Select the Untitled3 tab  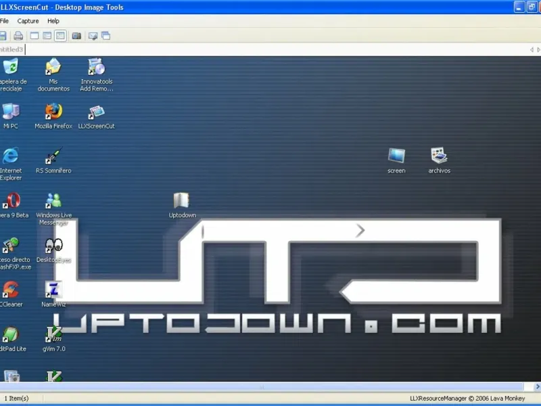(11, 49)
